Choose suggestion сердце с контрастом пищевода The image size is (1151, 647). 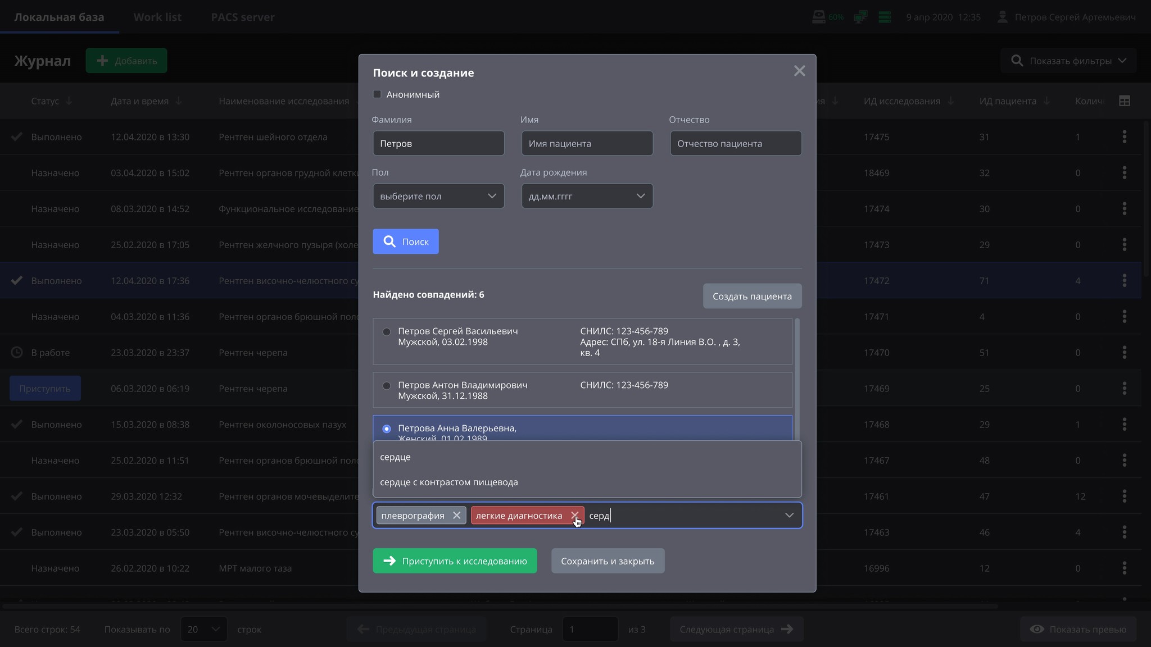click(x=449, y=482)
